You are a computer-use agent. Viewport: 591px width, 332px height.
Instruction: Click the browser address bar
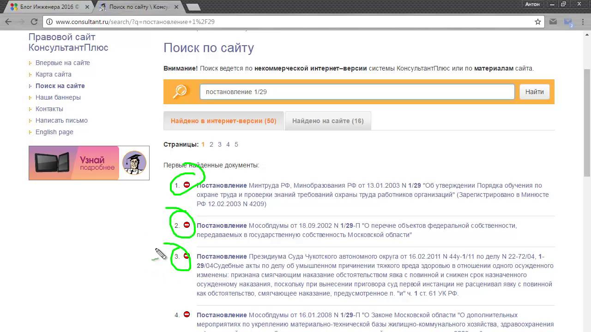pyautogui.click(x=293, y=22)
